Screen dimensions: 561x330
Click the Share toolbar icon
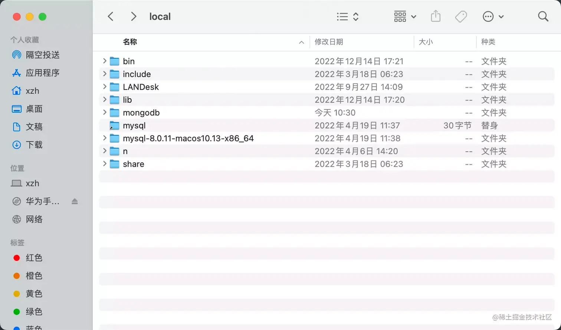click(x=436, y=16)
